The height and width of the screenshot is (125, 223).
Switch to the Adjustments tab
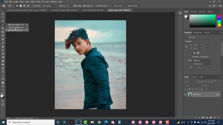point(198,32)
